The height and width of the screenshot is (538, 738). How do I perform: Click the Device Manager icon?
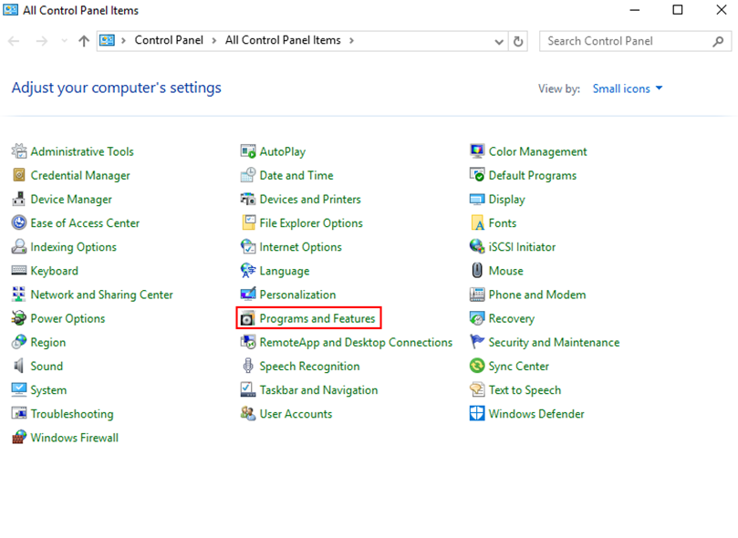[x=19, y=199]
